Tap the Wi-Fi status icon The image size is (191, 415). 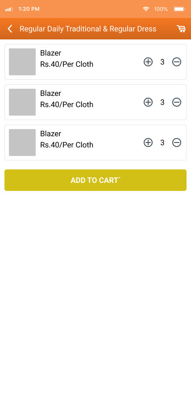[145, 9]
